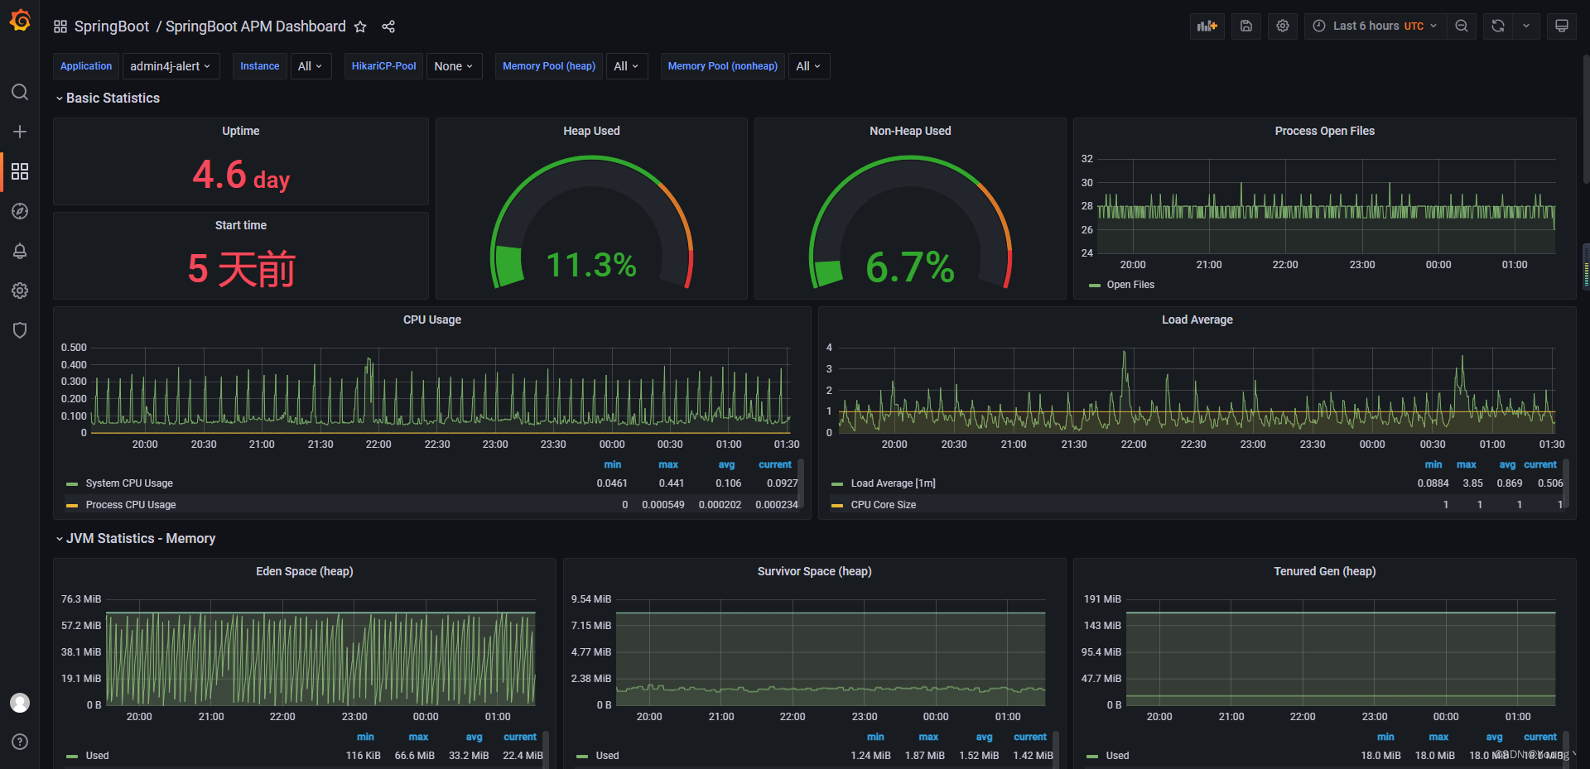Open dashboard settings gear in top bar

click(x=1283, y=26)
